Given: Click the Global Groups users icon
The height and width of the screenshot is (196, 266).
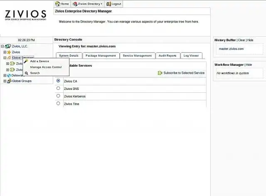Looking at the screenshot, I should click(x=9, y=81).
